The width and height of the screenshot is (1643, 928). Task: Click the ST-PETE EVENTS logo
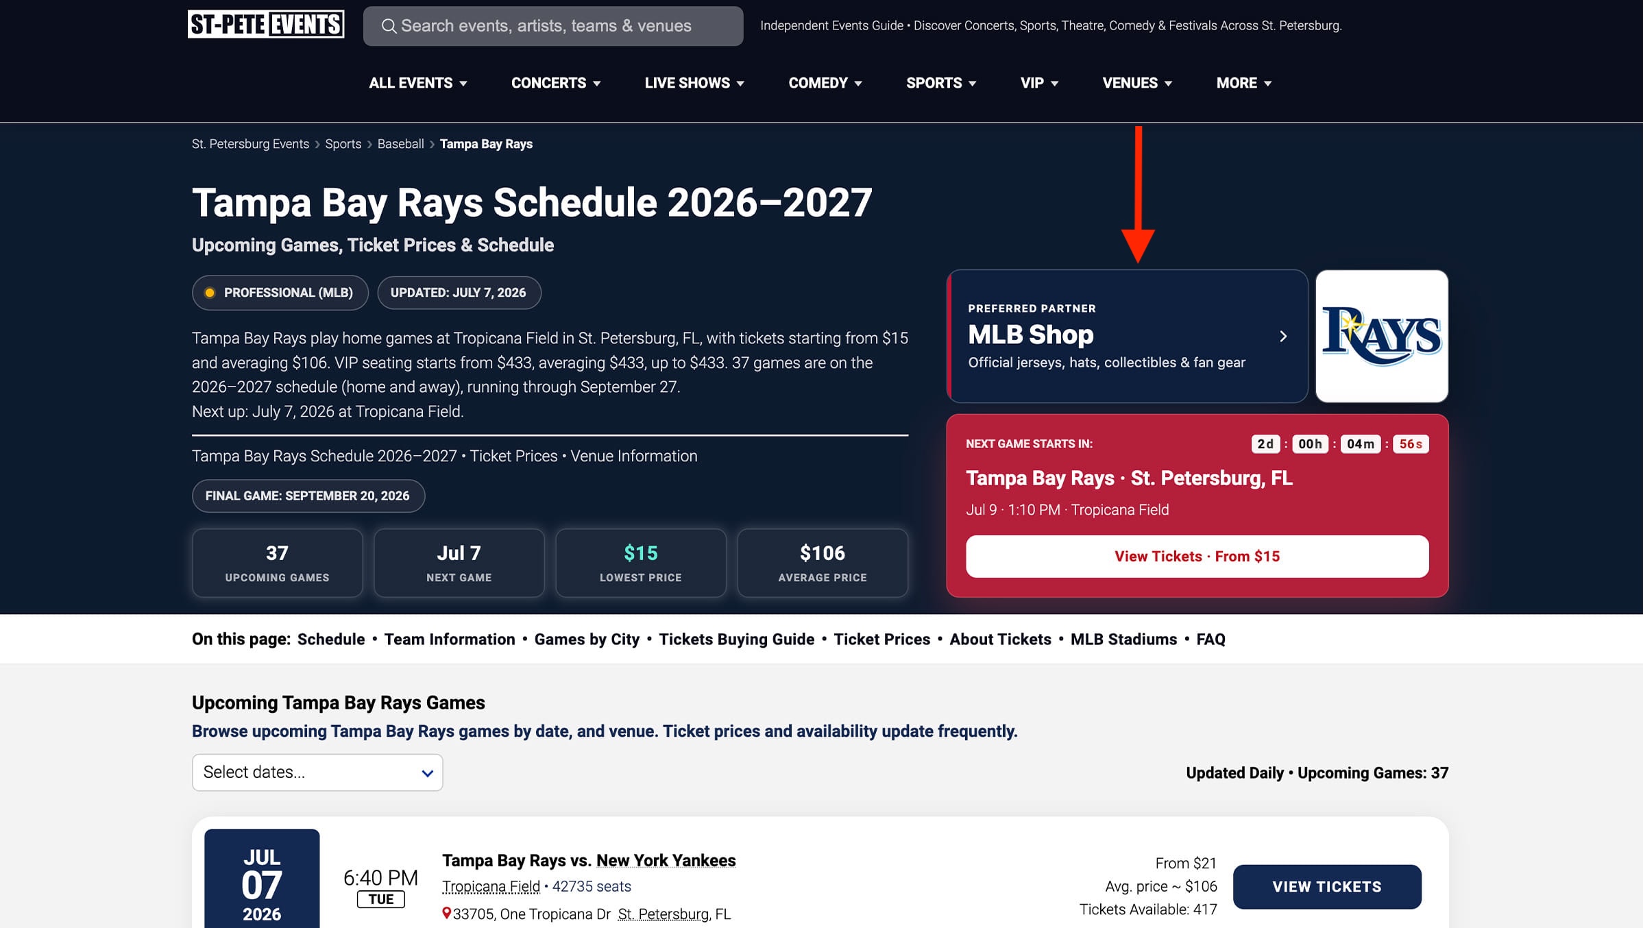[x=266, y=25]
